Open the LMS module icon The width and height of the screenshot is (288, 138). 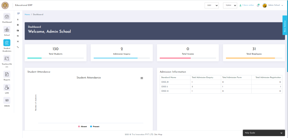point(7,87)
